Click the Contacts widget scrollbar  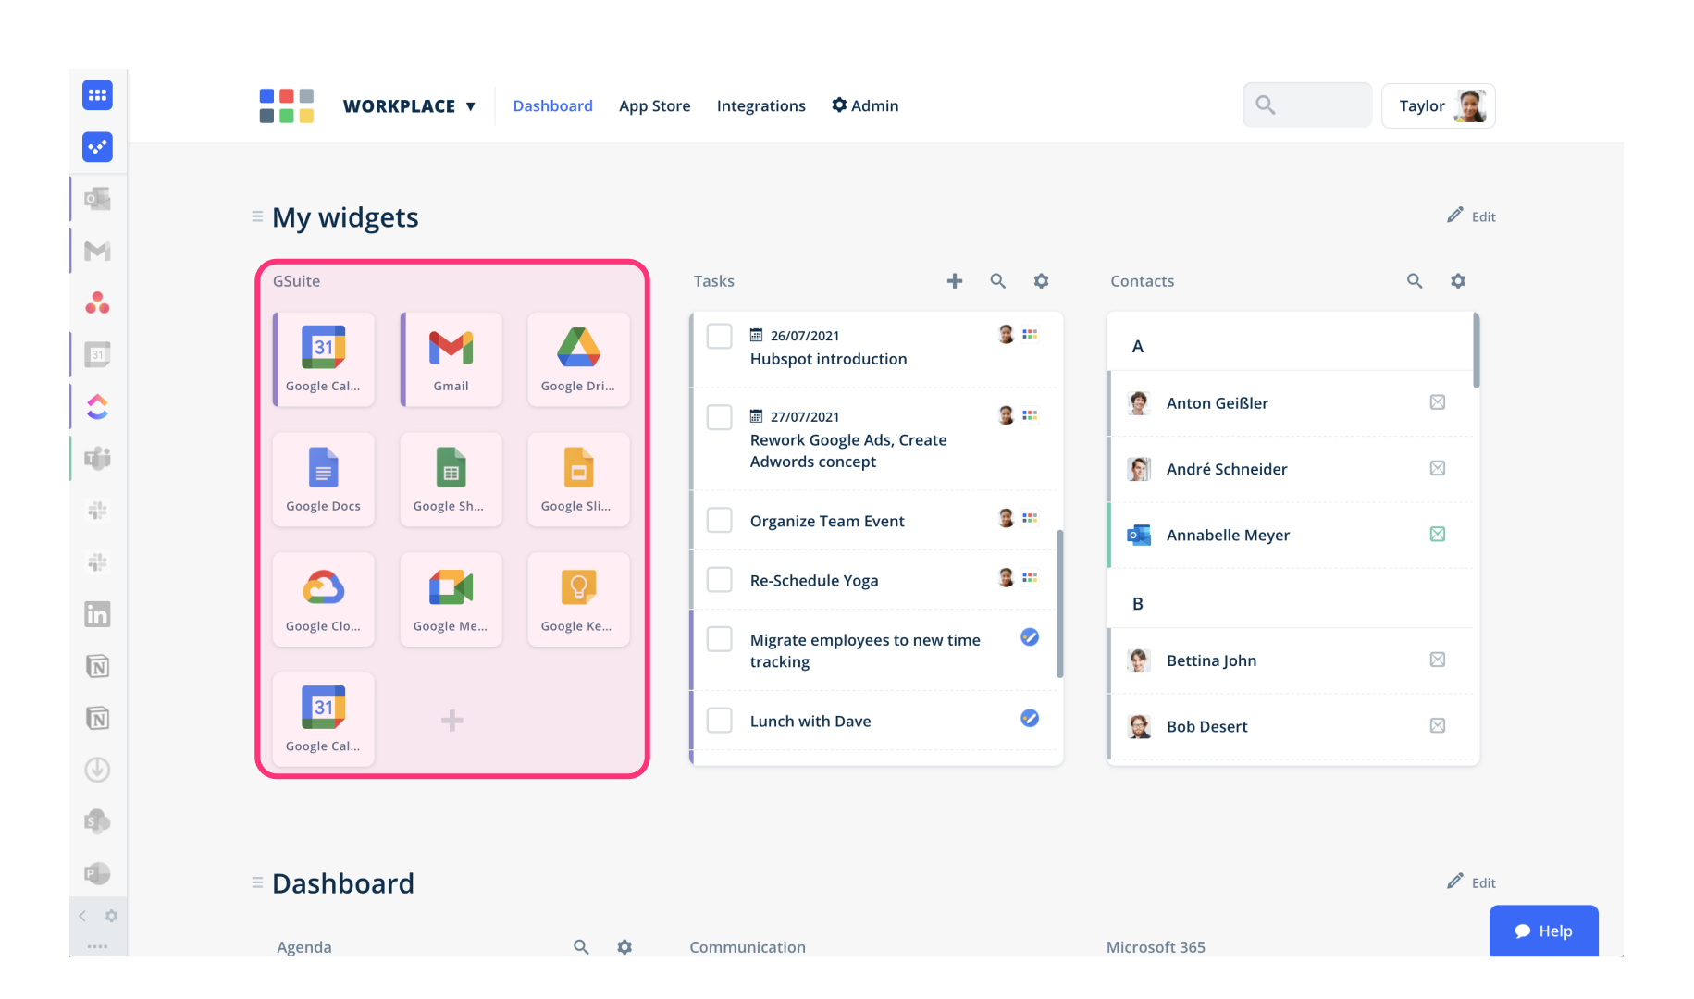(x=1476, y=351)
